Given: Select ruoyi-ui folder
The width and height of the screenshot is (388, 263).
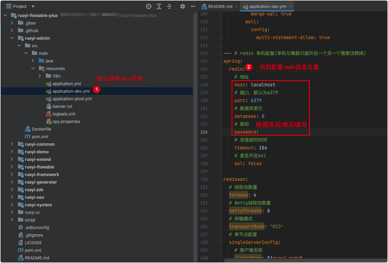Looking at the screenshot, I should (x=32, y=212).
